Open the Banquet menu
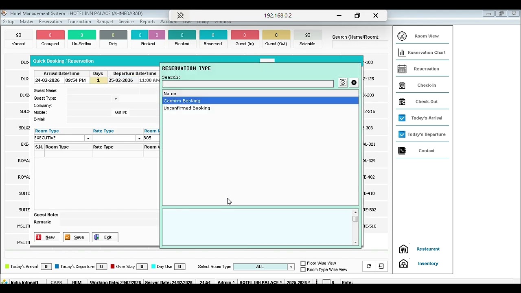 [105, 22]
